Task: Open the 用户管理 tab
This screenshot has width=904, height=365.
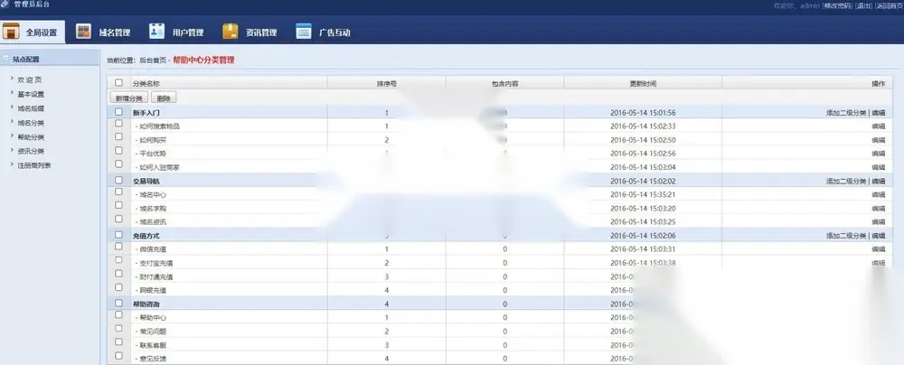Action: pyautogui.click(x=176, y=33)
